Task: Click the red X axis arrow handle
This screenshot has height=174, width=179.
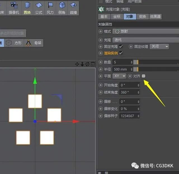Action: 76,121
